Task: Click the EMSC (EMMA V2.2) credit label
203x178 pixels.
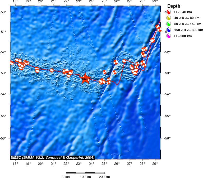Action: pos(52,157)
